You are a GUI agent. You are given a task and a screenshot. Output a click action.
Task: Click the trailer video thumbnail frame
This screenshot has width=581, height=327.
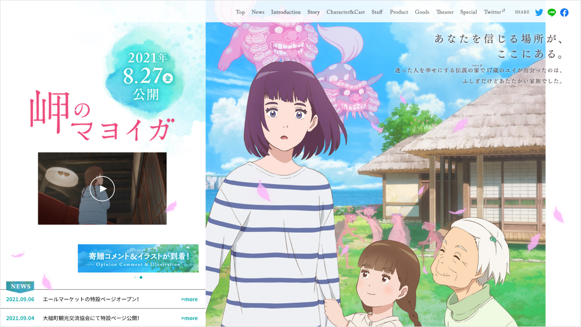coord(102,188)
